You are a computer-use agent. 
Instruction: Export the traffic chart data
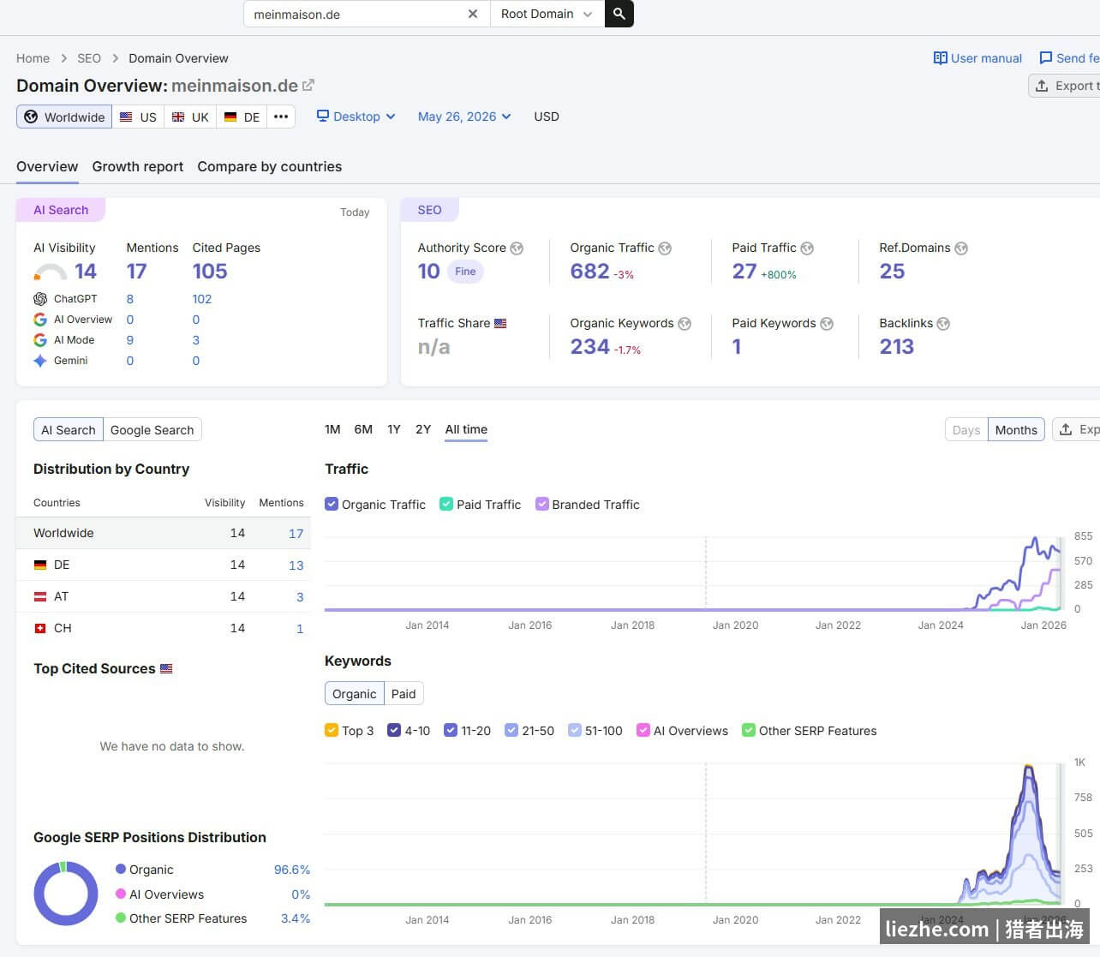[1077, 430]
